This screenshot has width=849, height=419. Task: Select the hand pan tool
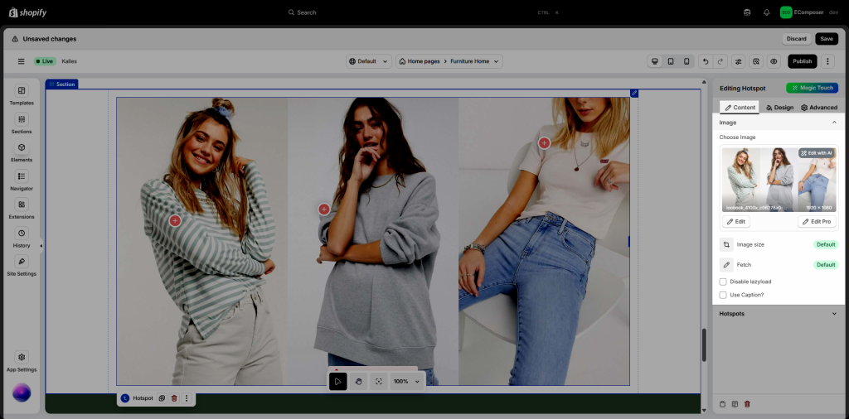click(x=358, y=381)
